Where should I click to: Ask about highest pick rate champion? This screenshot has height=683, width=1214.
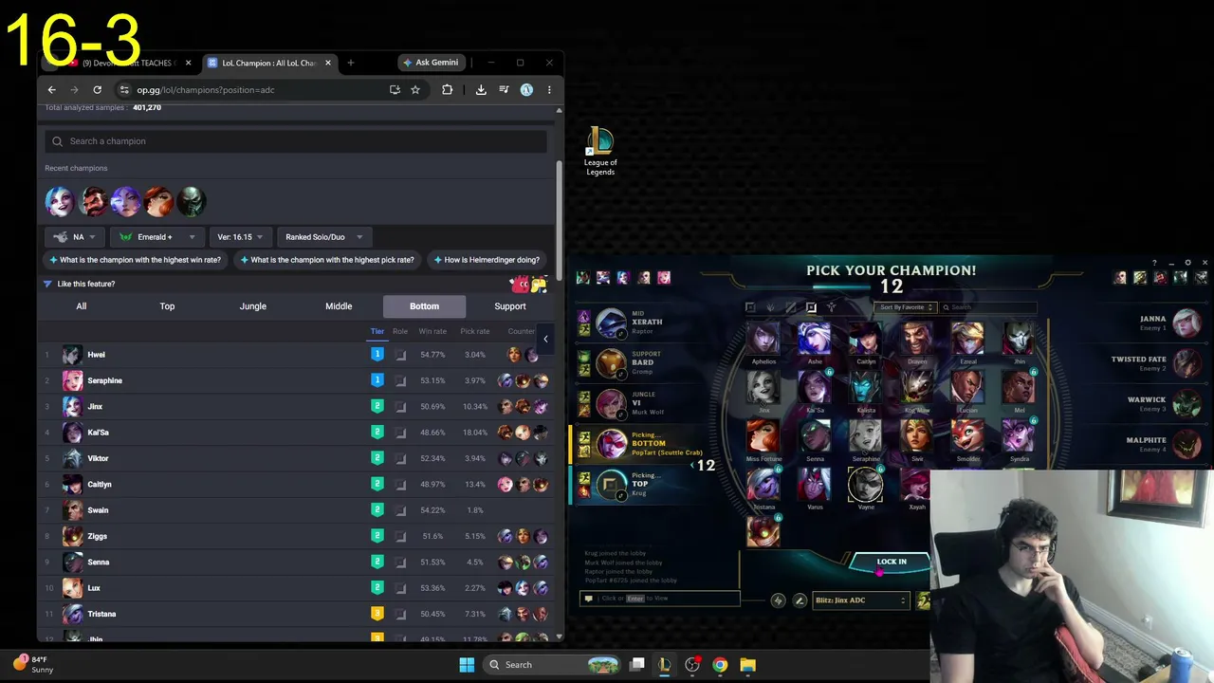coord(327,260)
